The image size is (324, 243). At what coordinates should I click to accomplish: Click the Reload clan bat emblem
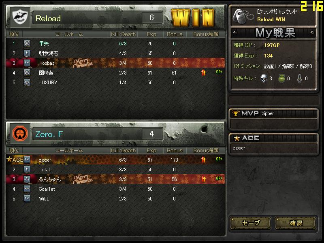click(20, 17)
